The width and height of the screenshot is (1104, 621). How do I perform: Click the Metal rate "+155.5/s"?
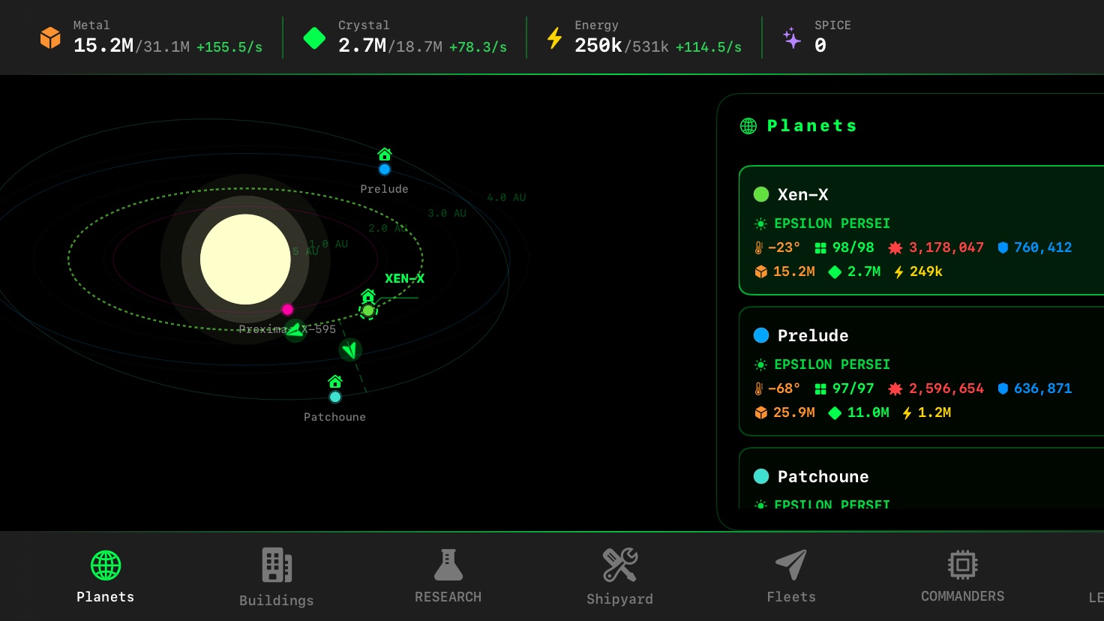(229, 47)
